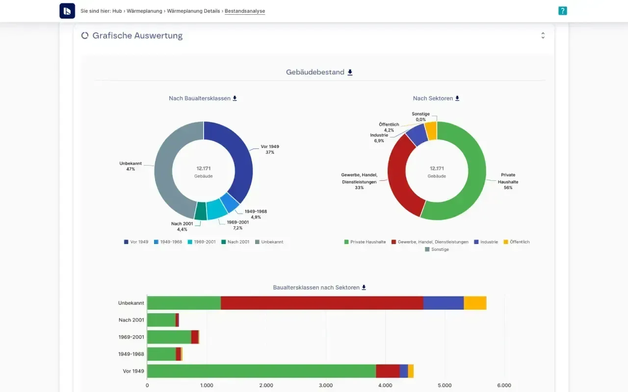Click the Grafische Auswertung spinner icon
The image size is (628, 392).
click(85, 35)
